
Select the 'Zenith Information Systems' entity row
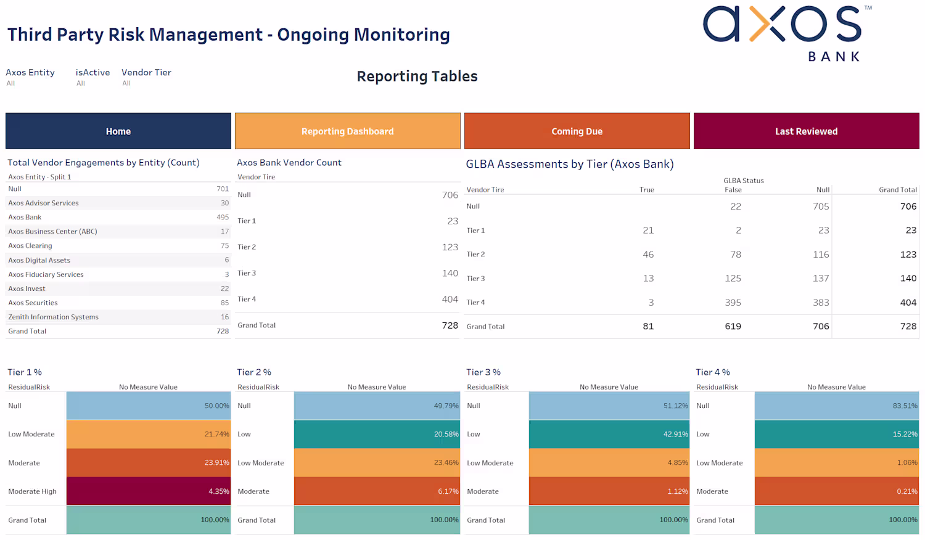click(x=118, y=317)
